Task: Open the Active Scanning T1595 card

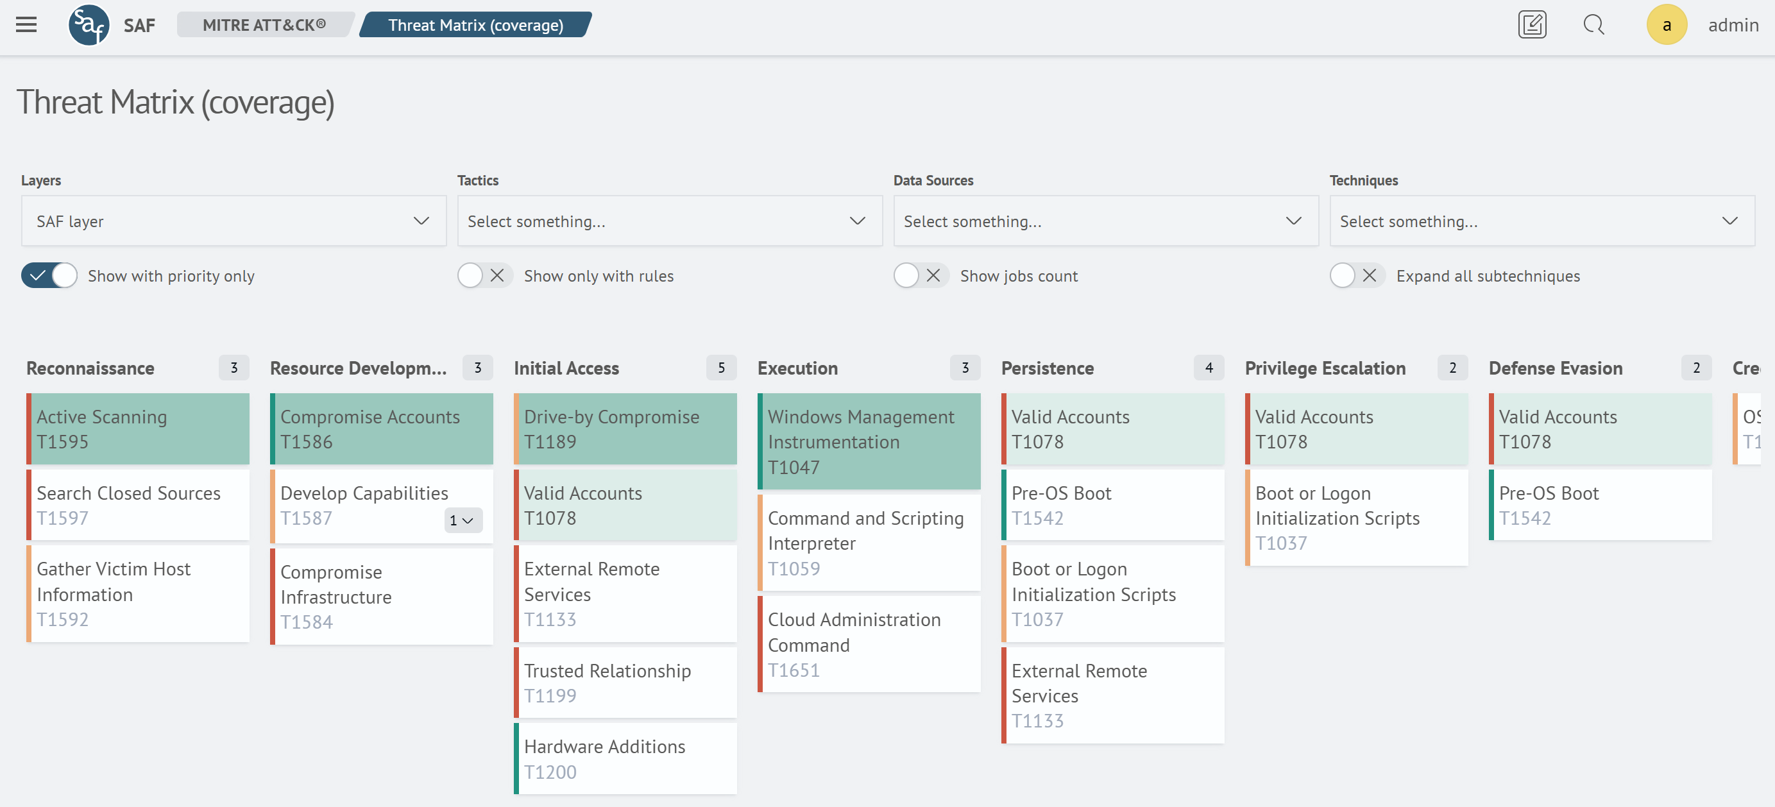Action: pos(138,429)
